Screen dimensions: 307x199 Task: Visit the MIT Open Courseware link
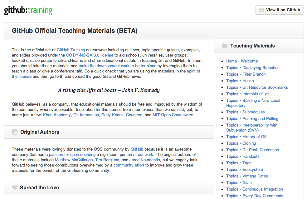(x=173, y=115)
